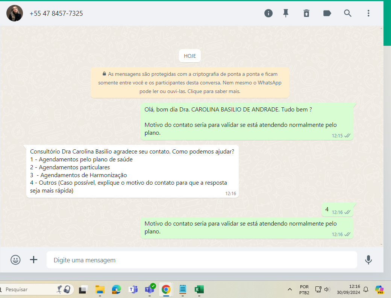Viewport: 391px width, 298px height.
Task: Open Microsoft Edge from the taskbar
Action: [x=117, y=289]
